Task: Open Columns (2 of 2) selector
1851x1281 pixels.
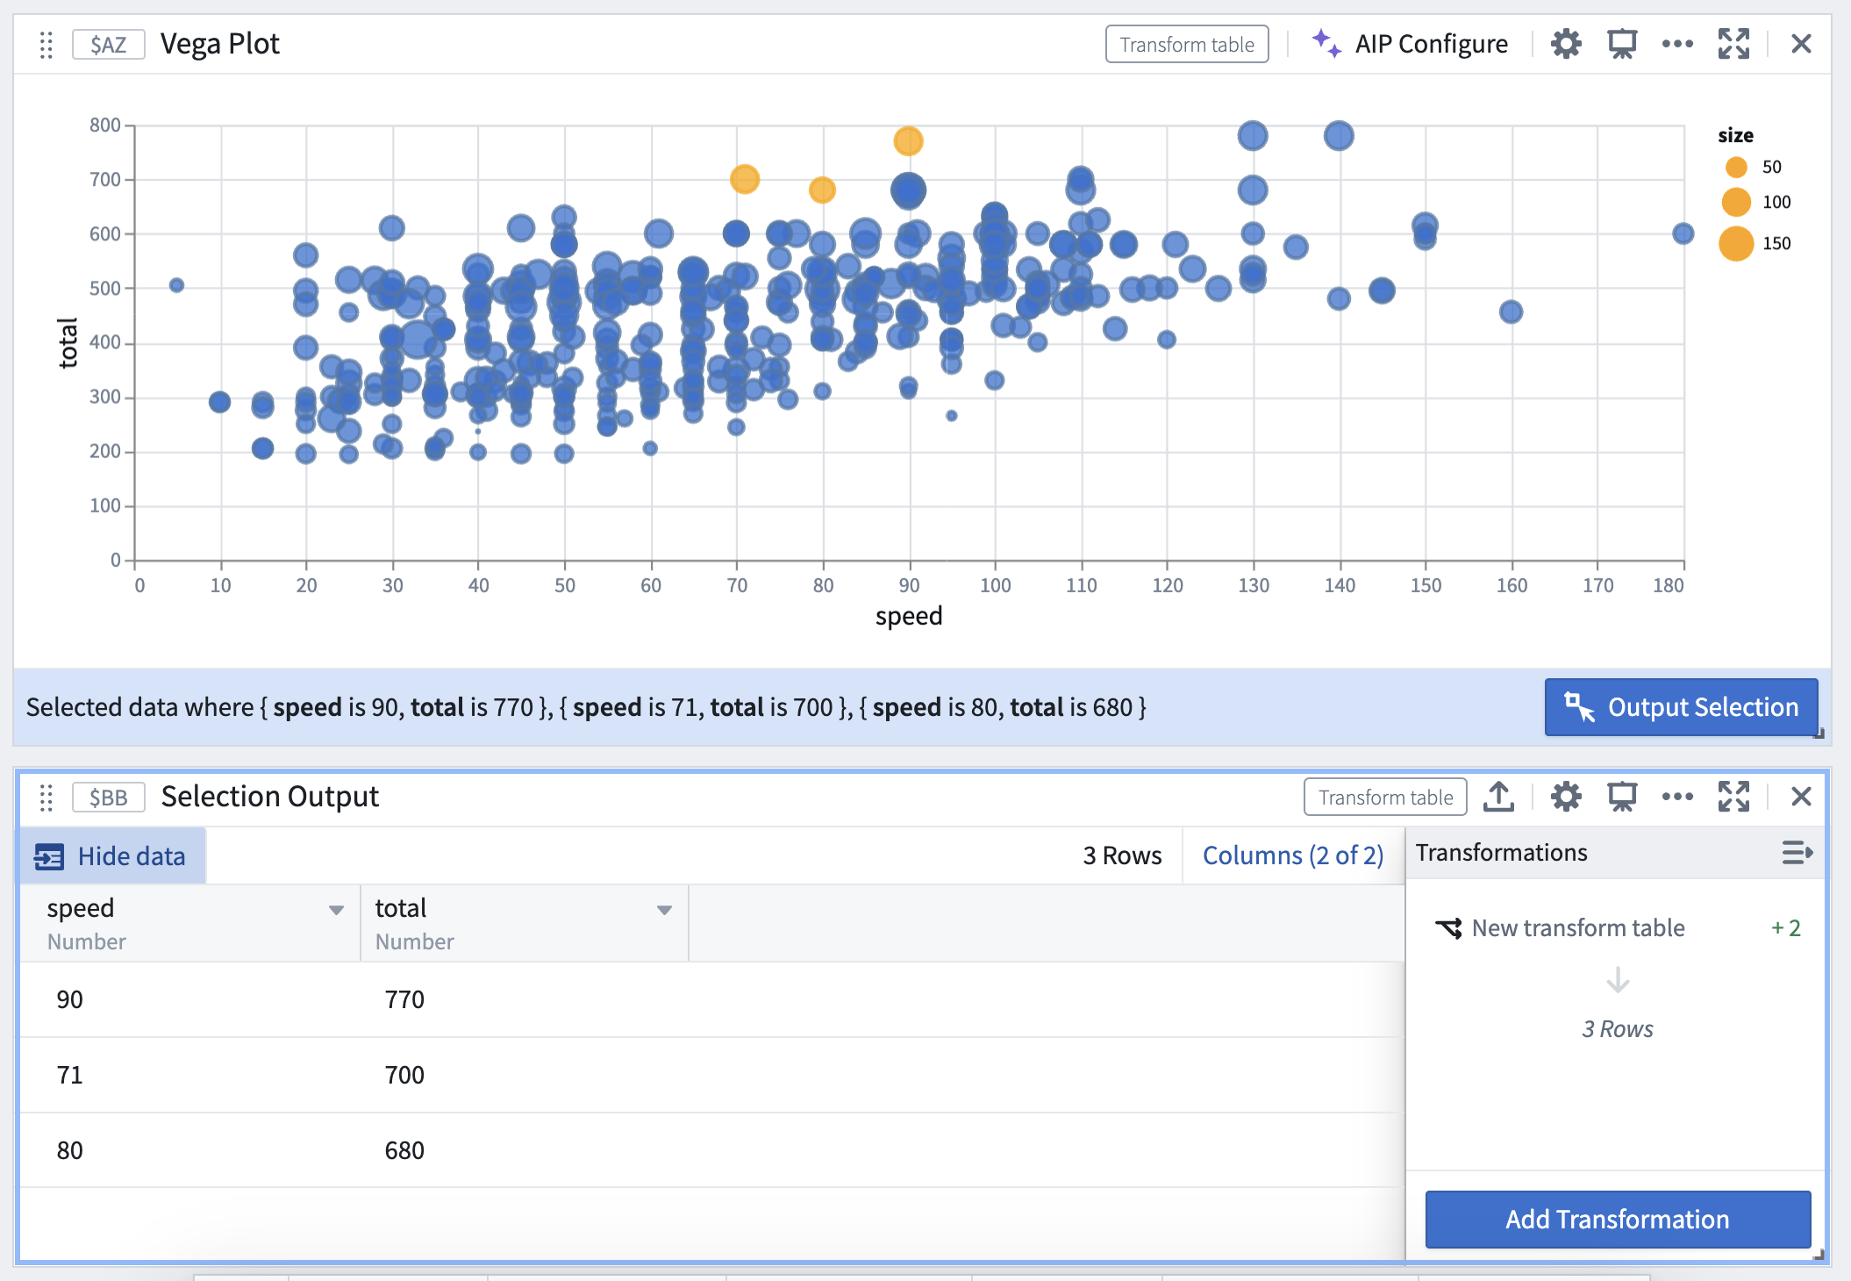Action: coord(1292,855)
